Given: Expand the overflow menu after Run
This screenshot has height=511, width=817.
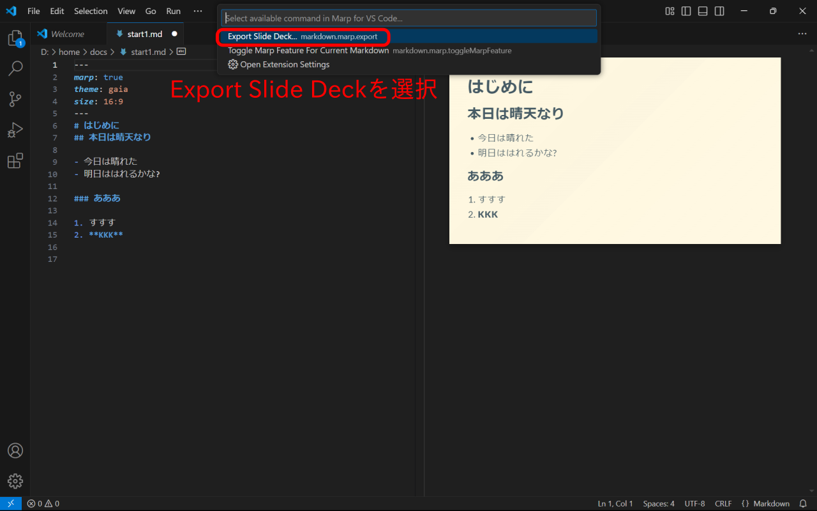Looking at the screenshot, I should pyautogui.click(x=198, y=11).
